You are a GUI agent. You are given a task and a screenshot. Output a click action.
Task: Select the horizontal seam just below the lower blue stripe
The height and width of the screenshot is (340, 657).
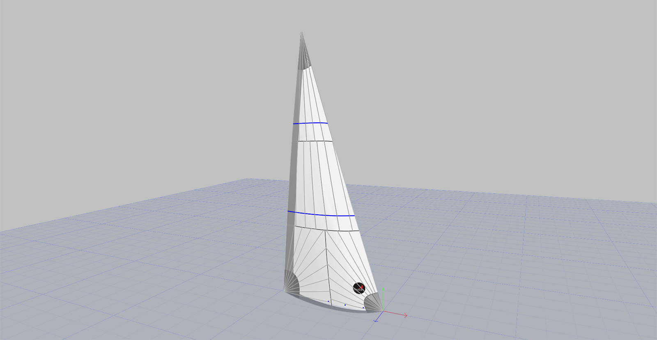324,228
